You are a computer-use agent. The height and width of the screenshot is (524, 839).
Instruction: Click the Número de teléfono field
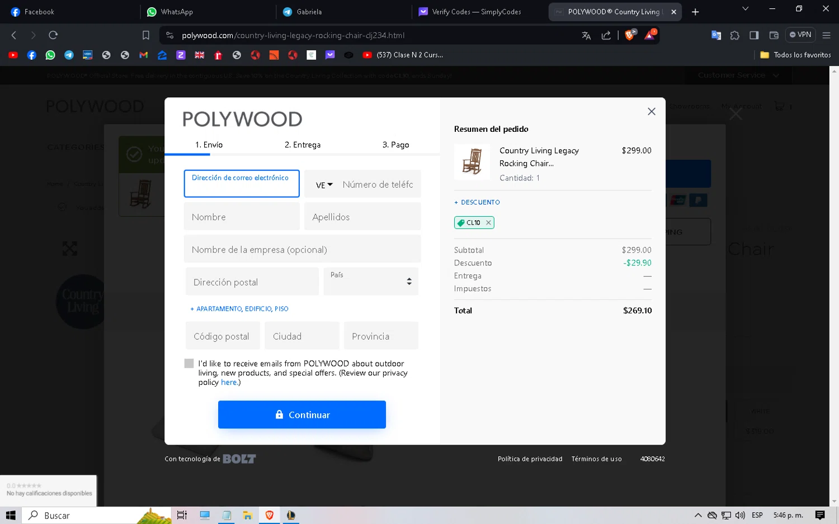(x=378, y=184)
